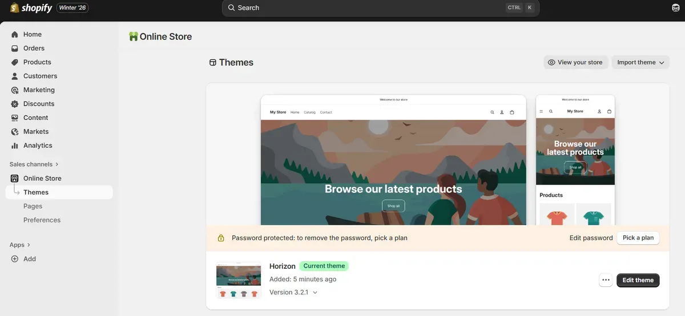Select the Themes sub-item
The width and height of the screenshot is (685, 316).
click(59, 192)
